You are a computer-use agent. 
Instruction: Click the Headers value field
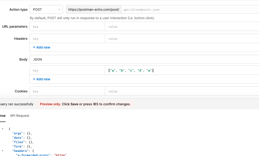(182, 38)
